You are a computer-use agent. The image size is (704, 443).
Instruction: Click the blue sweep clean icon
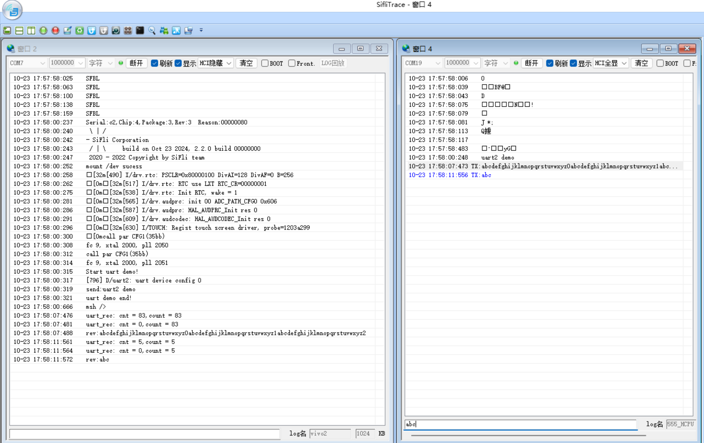(x=176, y=30)
